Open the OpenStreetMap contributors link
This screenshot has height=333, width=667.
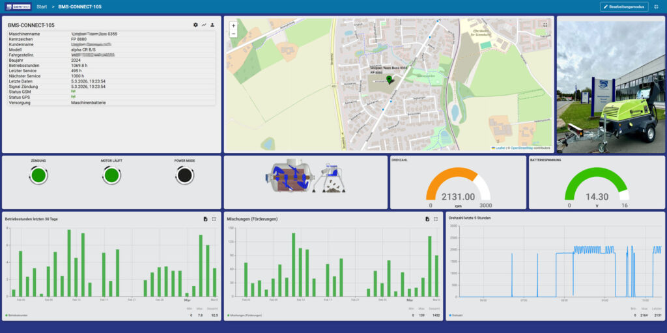(522, 148)
